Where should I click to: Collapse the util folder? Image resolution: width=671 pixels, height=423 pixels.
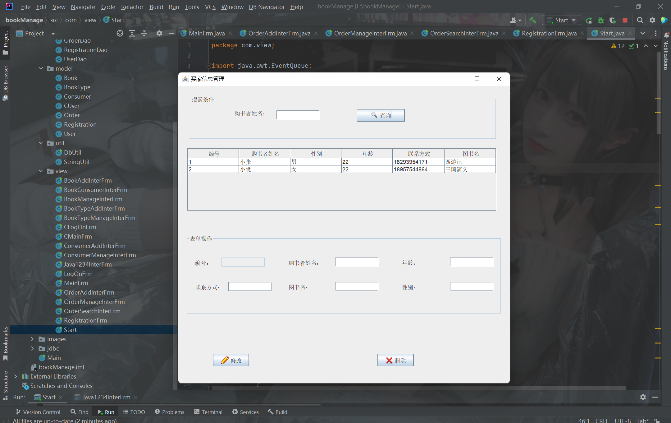point(41,143)
